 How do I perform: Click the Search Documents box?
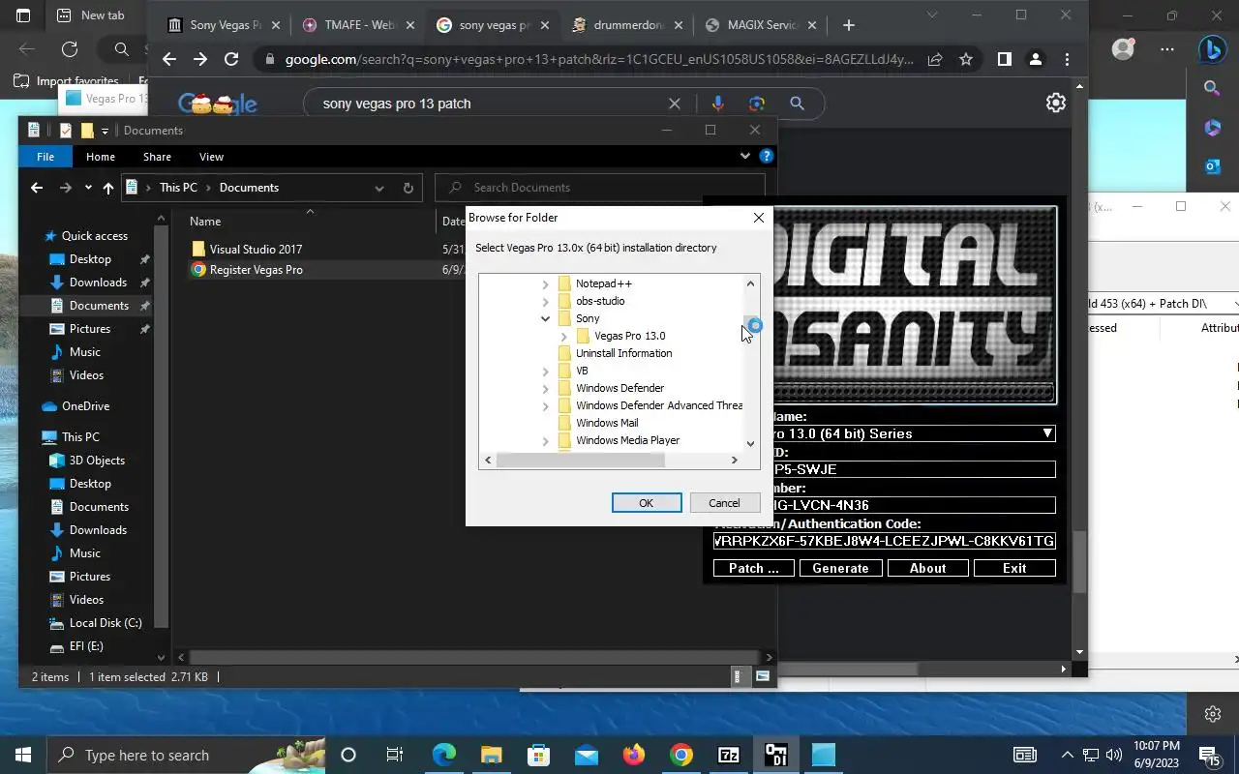(x=600, y=188)
